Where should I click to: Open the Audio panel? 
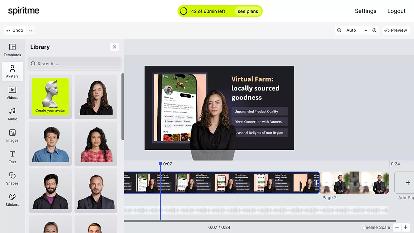pos(12,114)
